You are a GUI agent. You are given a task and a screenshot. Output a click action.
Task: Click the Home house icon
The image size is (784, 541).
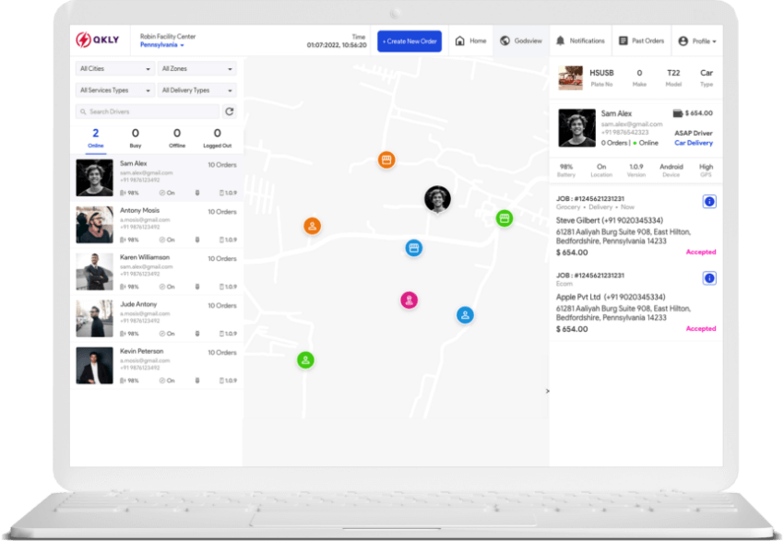tap(460, 41)
